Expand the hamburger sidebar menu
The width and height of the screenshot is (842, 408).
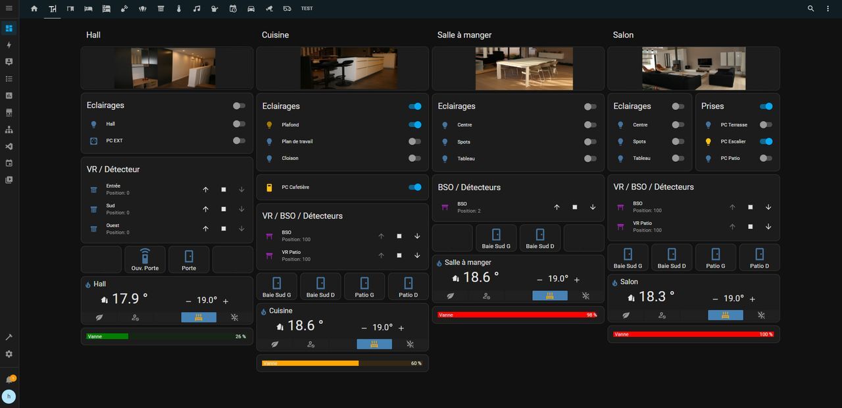9,9
